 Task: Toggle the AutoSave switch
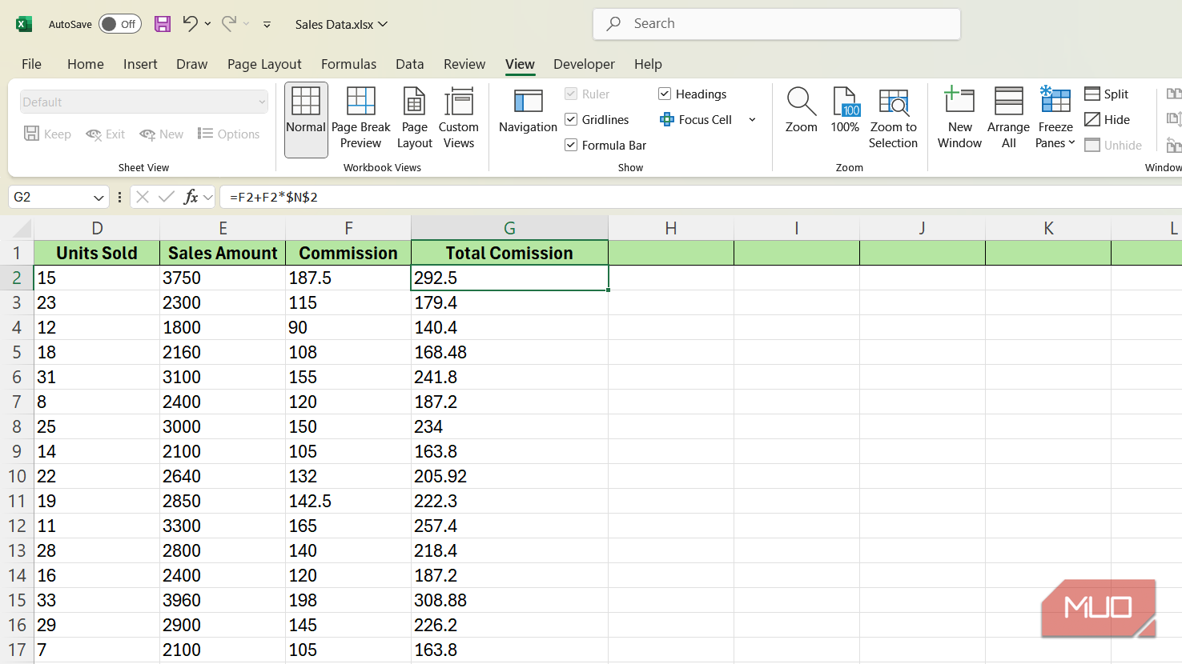point(120,24)
